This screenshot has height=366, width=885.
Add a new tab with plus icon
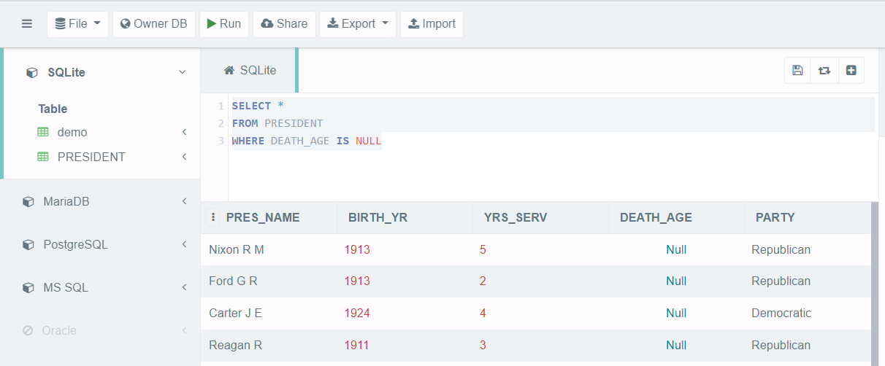tap(851, 71)
